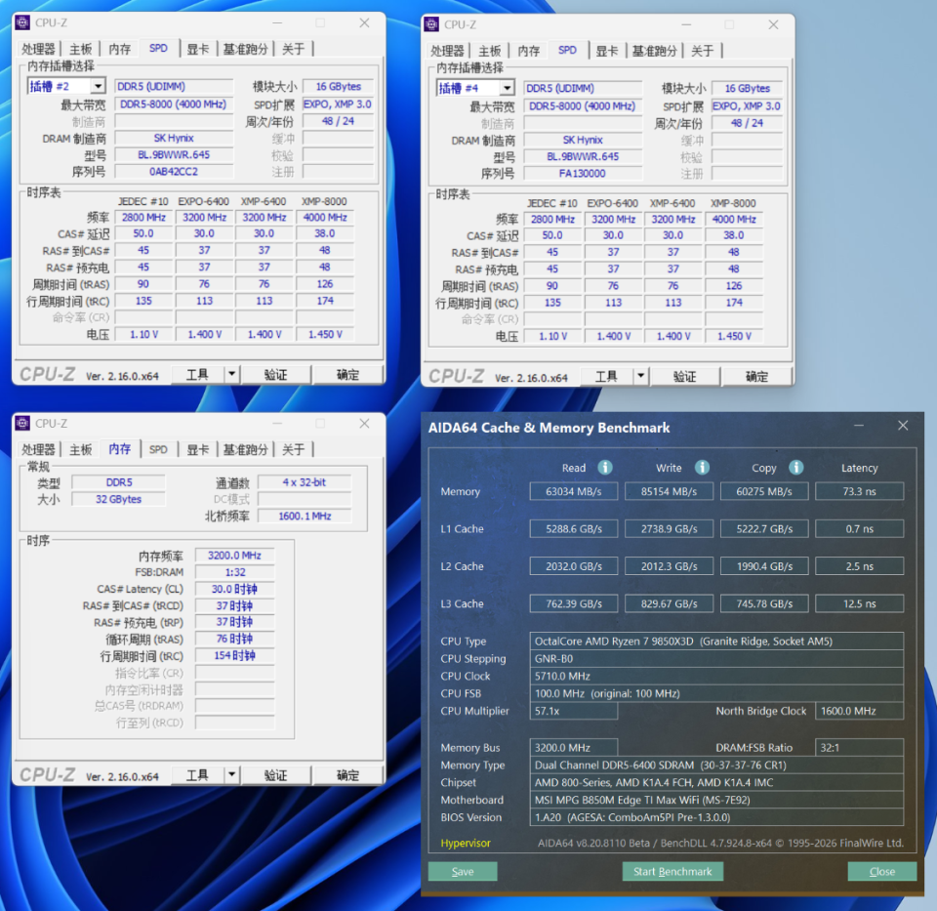Screen dimensions: 937x911
Task: Click BL.9BWWR.645 part number in slot #2
Action: [174, 155]
